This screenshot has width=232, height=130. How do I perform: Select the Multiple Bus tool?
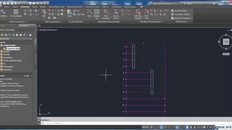point(97,14)
